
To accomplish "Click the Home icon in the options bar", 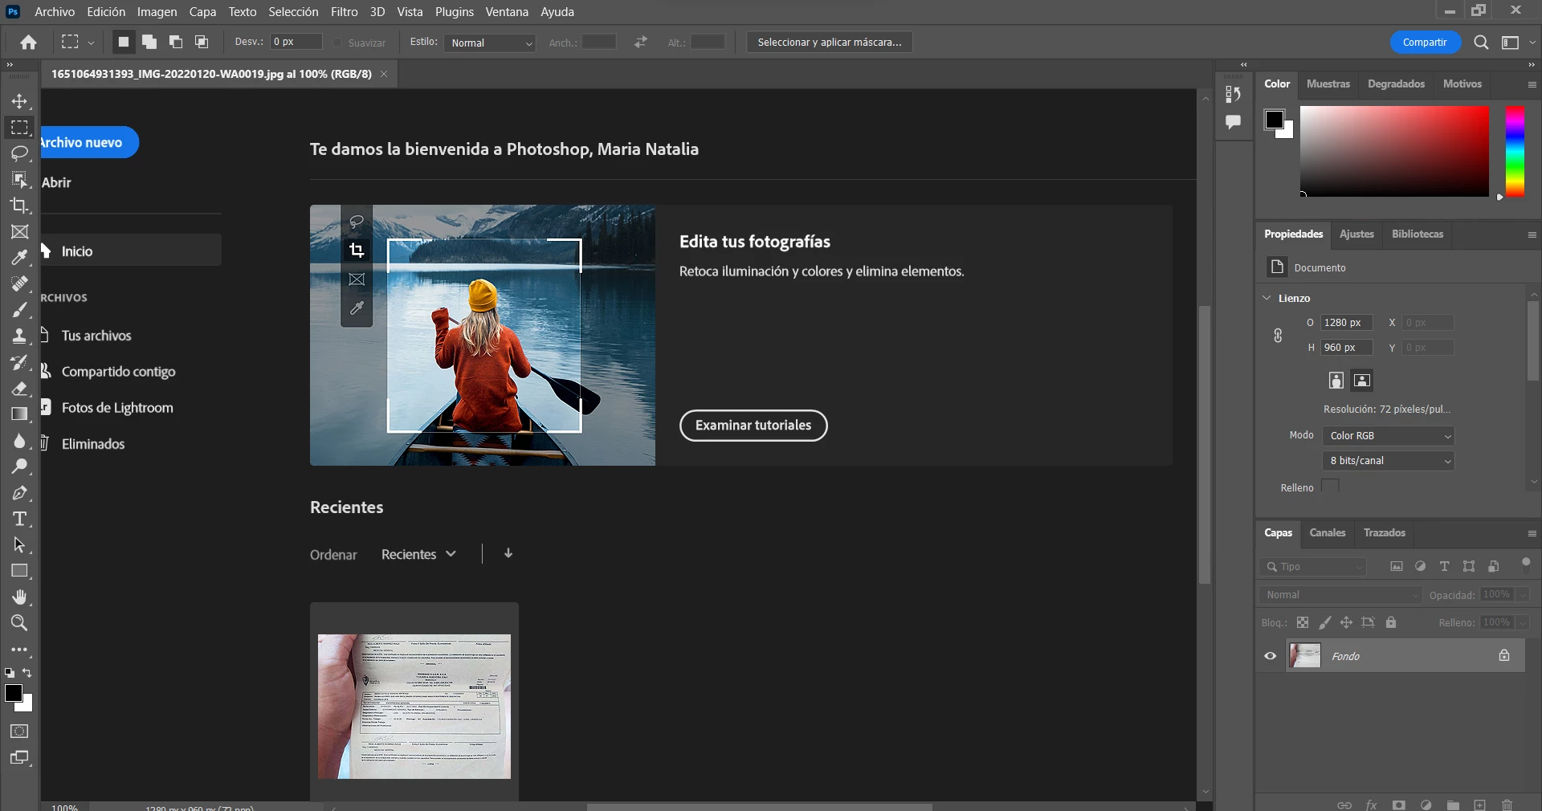I will point(29,43).
